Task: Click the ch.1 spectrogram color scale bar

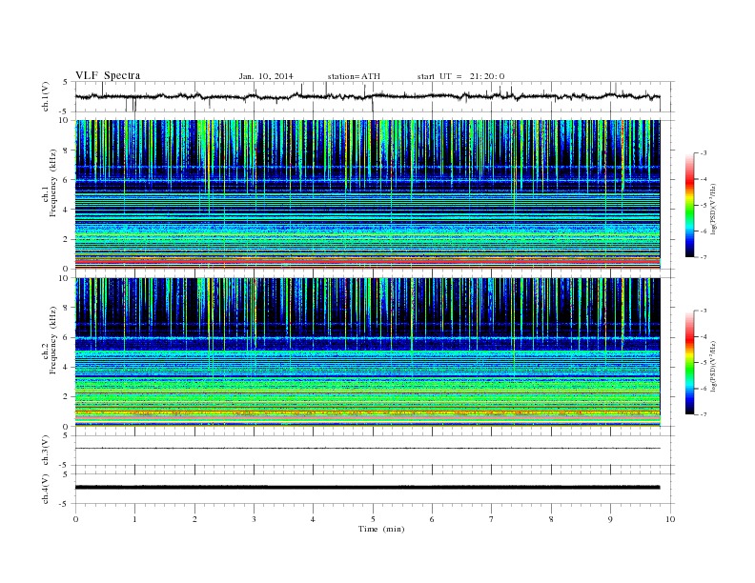Action: click(689, 205)
